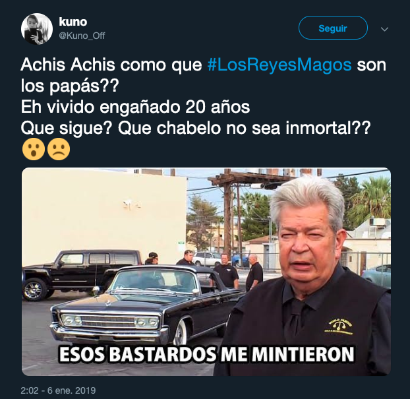Click the men standing behind the convertible
410x399 pixels.
(x=209, y=270)
